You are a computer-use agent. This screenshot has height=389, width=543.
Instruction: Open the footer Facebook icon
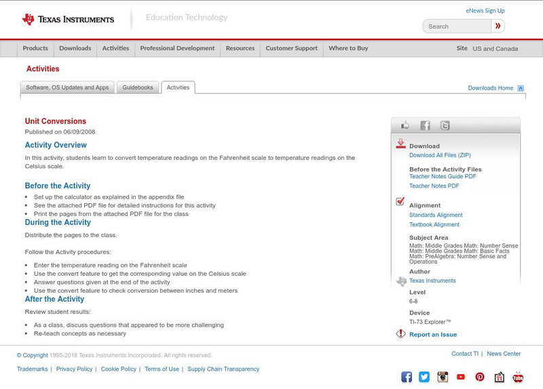pos(407,377)
